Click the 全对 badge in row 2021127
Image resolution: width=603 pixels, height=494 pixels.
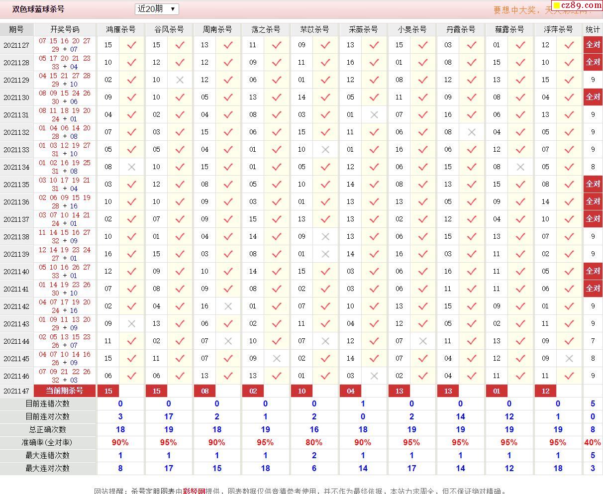tap(593, 45)
